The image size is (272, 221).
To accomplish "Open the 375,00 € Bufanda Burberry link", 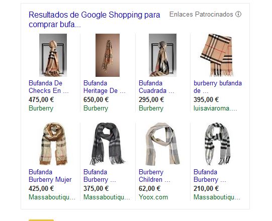I will click(100, 176).
